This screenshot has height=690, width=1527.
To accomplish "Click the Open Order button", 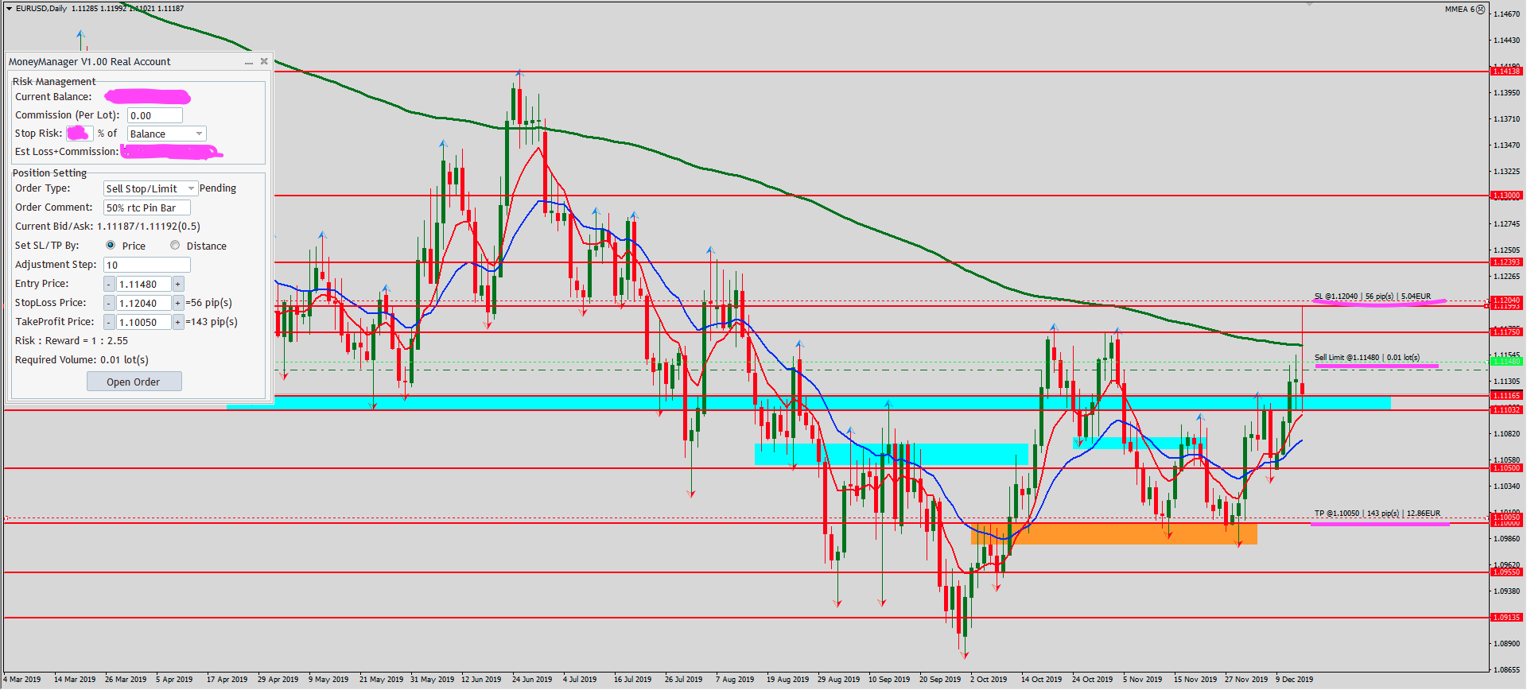I will pyautogui.click(x=134, y=382).
